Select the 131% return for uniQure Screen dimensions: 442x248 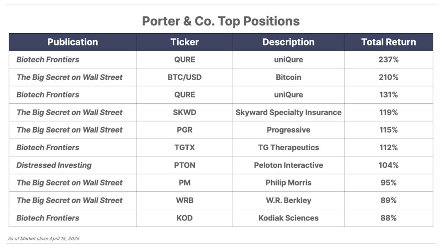click(x=388, y=94)
